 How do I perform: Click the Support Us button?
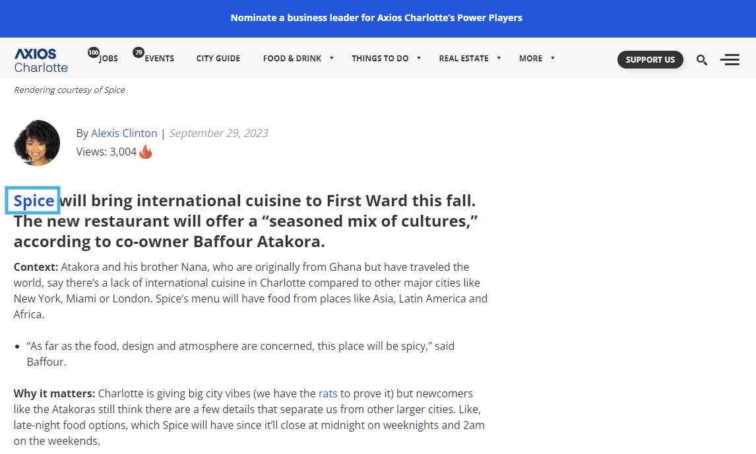point(650,60)
